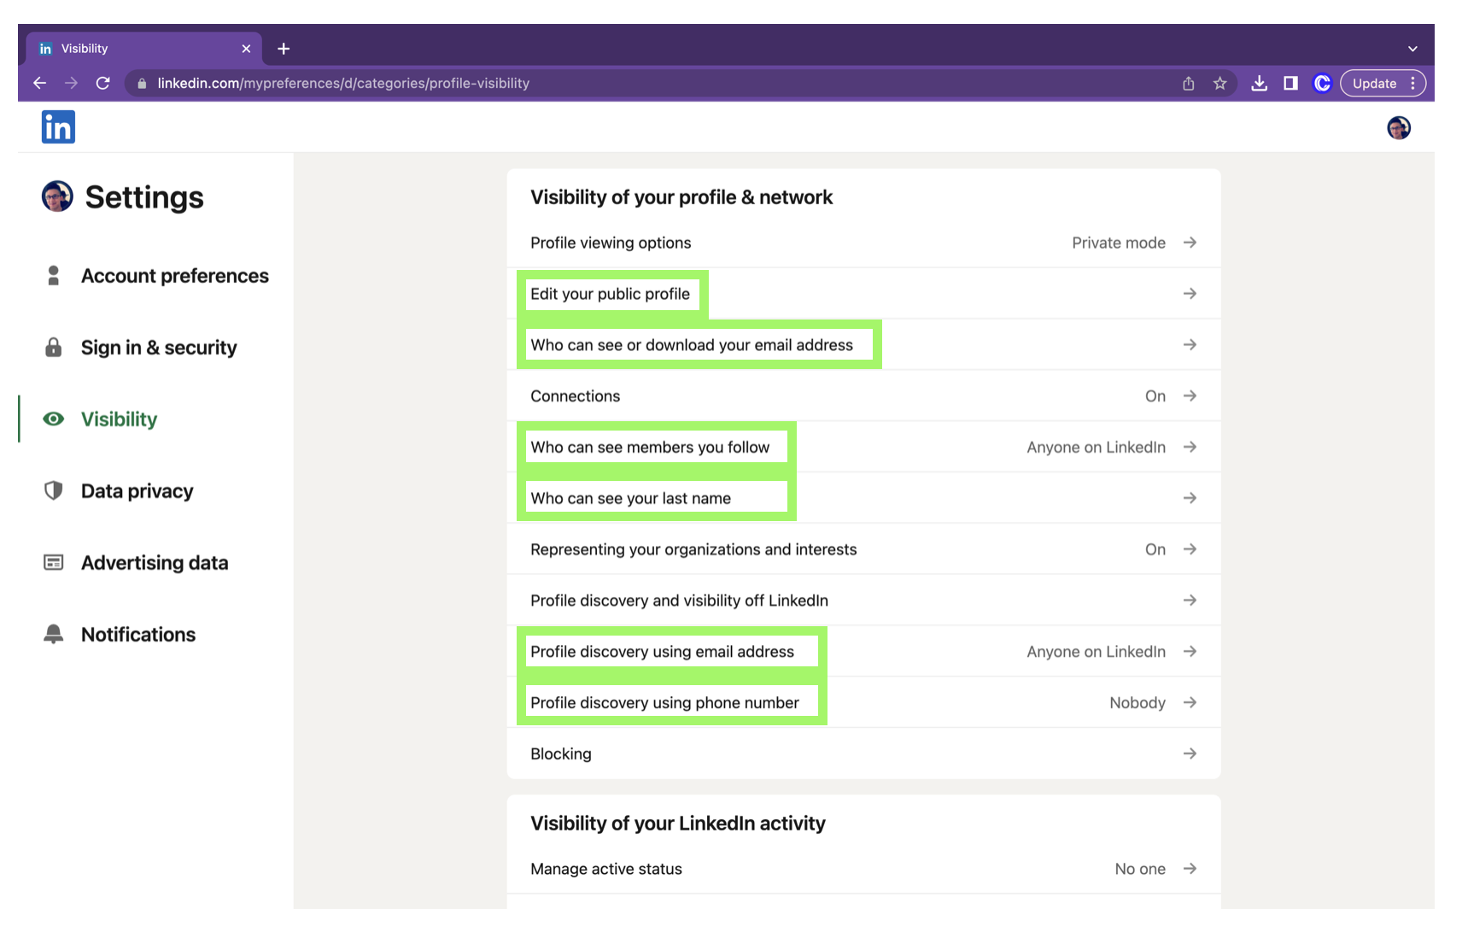Screen dimensions: 1462x938
Task: Open Manage active status
Action: pyautogui.click(x=863, y=869)
